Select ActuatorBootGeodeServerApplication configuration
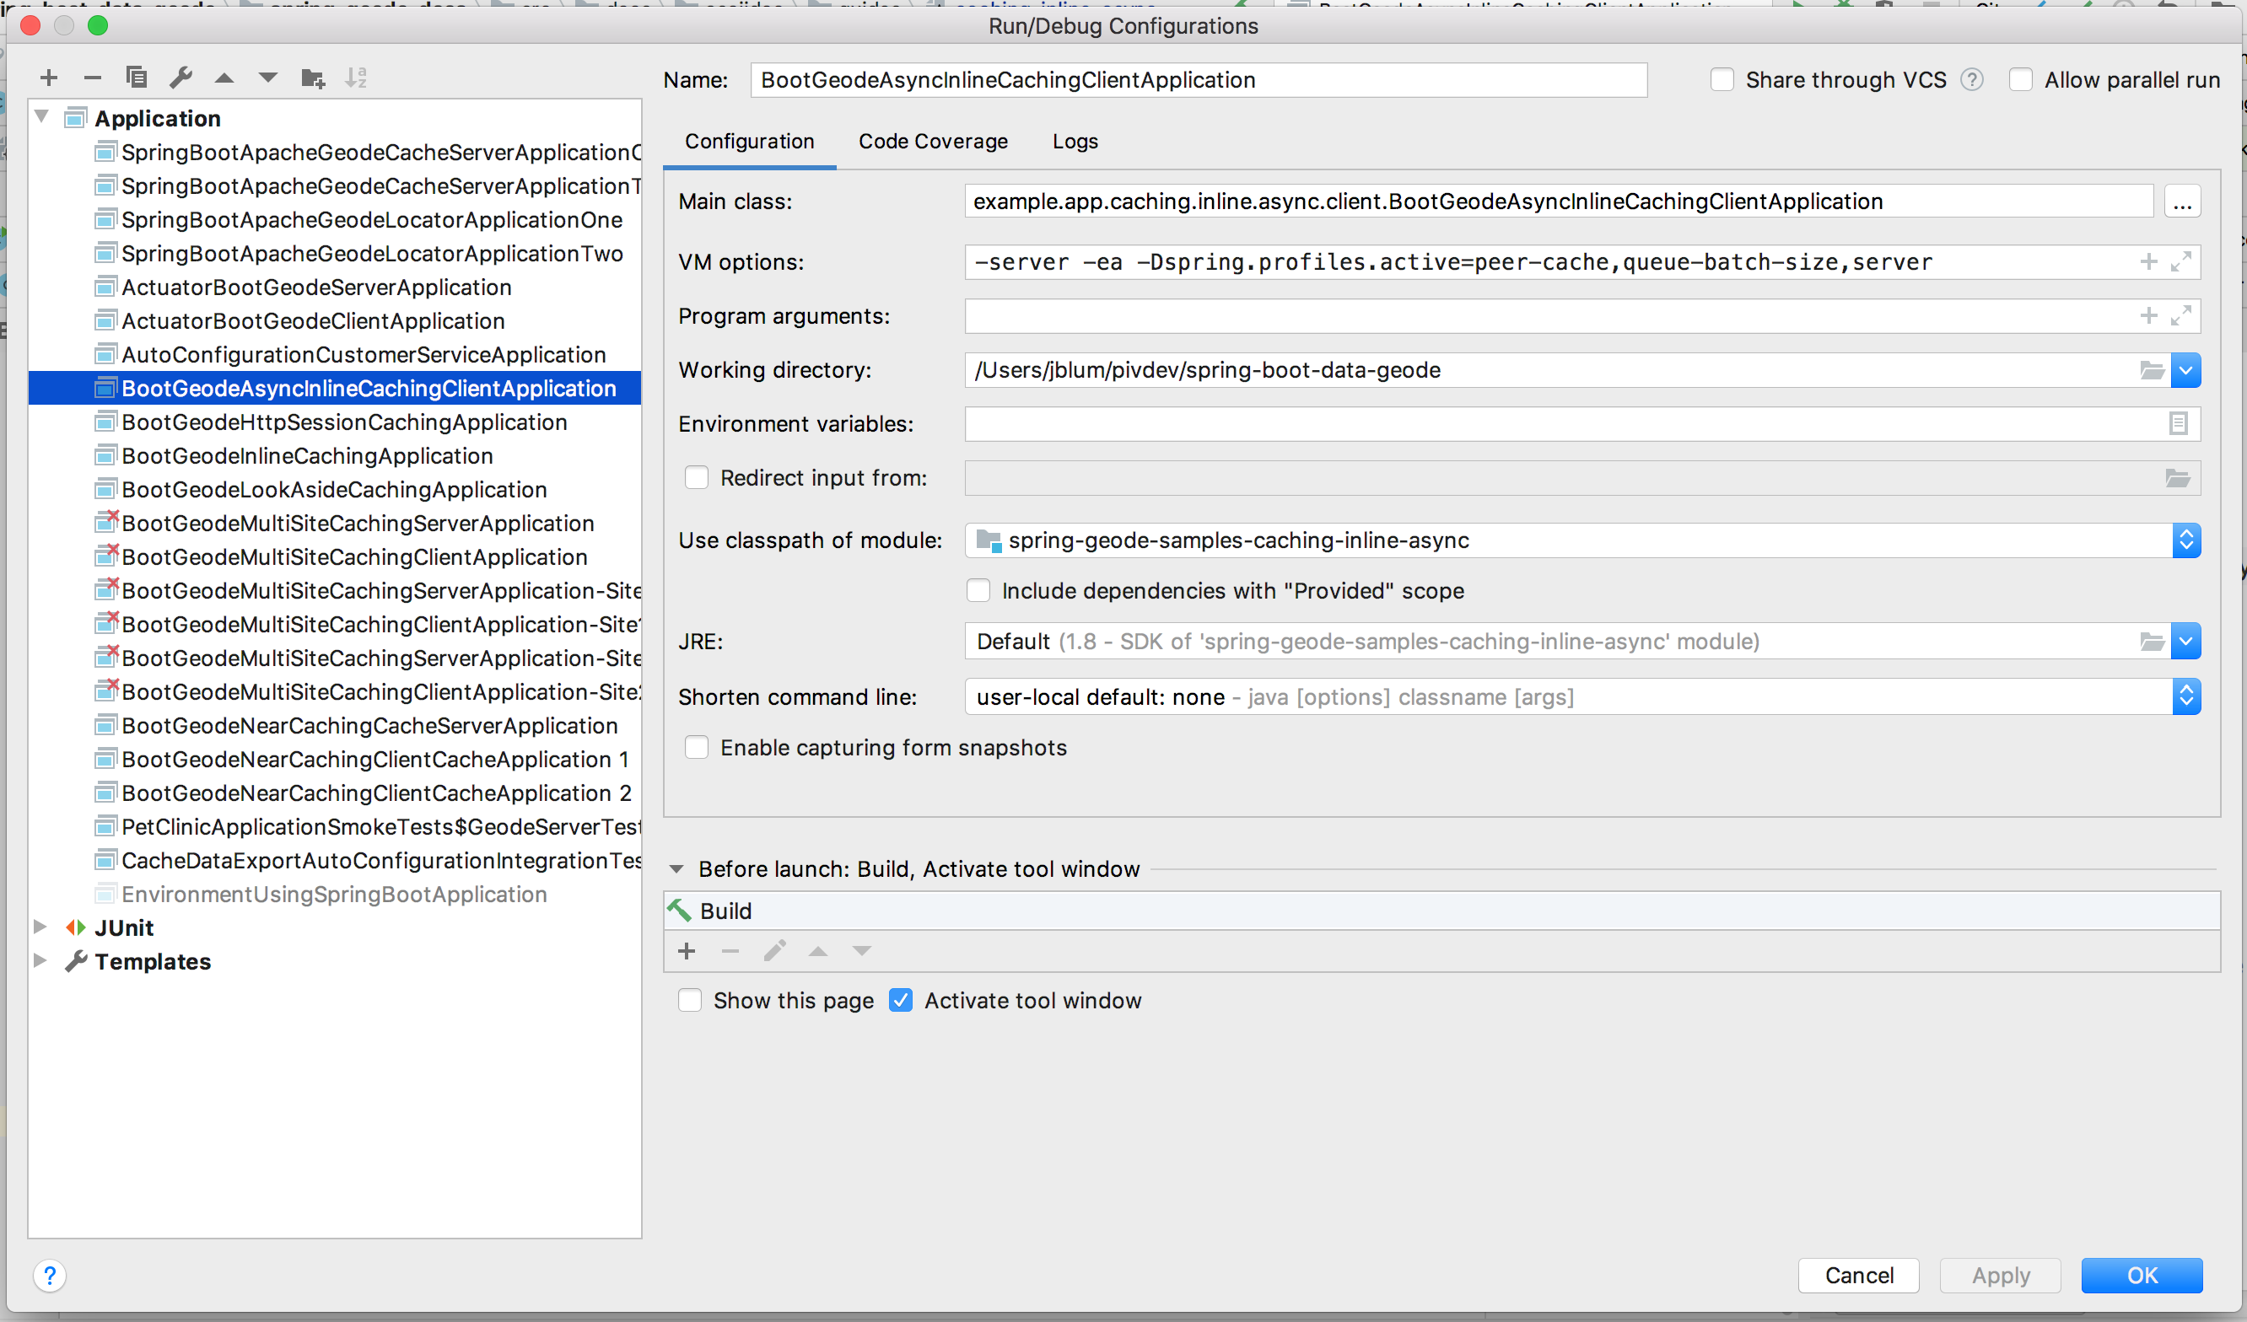The height and width of the screenshot is (1322, 2247). [334, 288]
